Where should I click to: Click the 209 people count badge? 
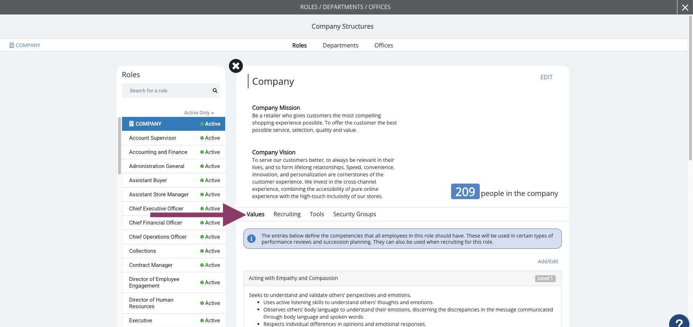point(465,192)
